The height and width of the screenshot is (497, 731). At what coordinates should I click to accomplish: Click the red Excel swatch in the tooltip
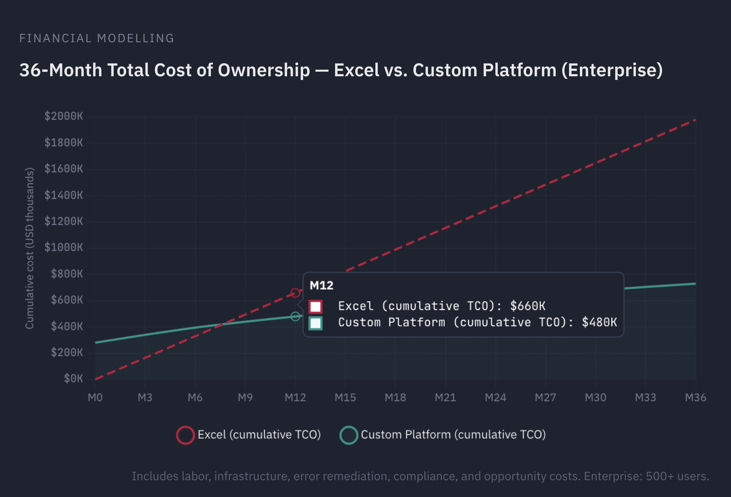pyautogui.click(x=315, y=306)
